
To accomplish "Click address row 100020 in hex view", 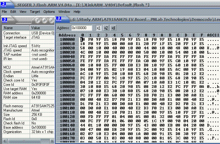I will click(x=67, y=48).
